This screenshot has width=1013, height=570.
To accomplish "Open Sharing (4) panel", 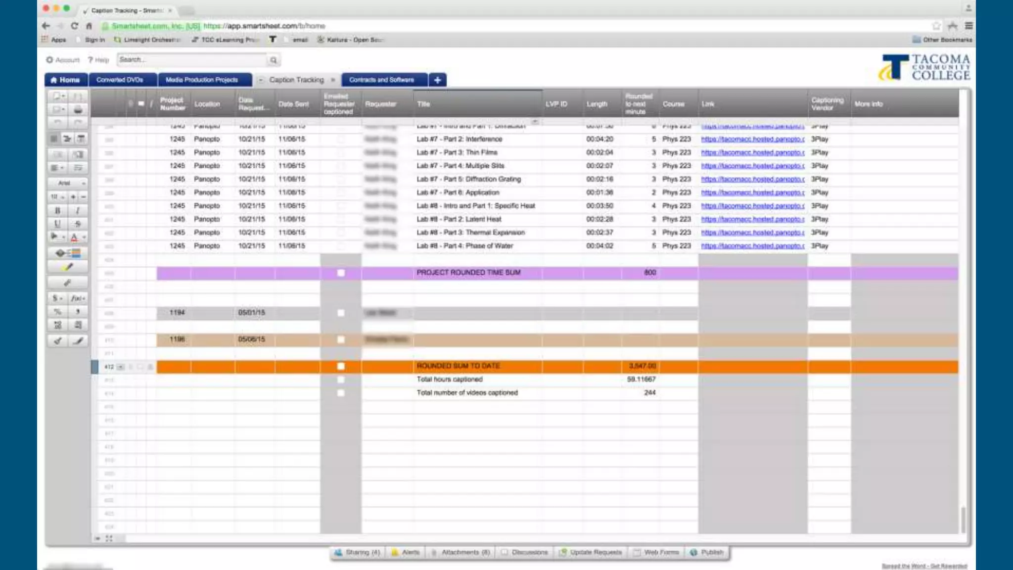I will 357,552.
